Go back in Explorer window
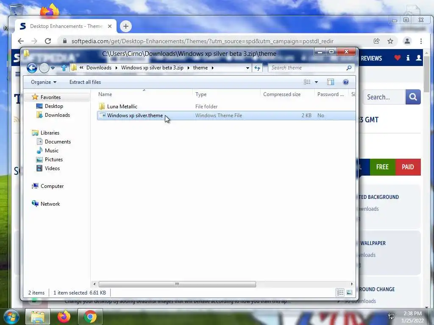The height and width of the screenshot is (325, 434). (x=32, y=68)
